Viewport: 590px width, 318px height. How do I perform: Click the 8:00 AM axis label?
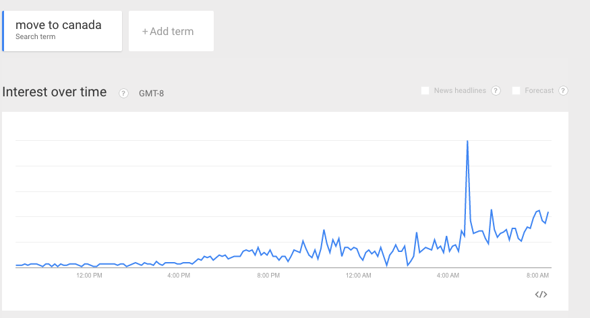537,276
